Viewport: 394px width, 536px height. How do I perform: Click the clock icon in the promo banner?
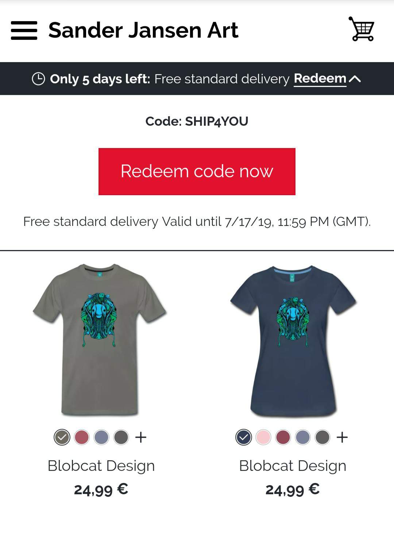pos(38,79)
